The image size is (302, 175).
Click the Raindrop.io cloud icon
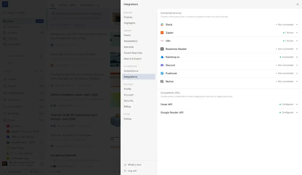(x=162, y=57)
